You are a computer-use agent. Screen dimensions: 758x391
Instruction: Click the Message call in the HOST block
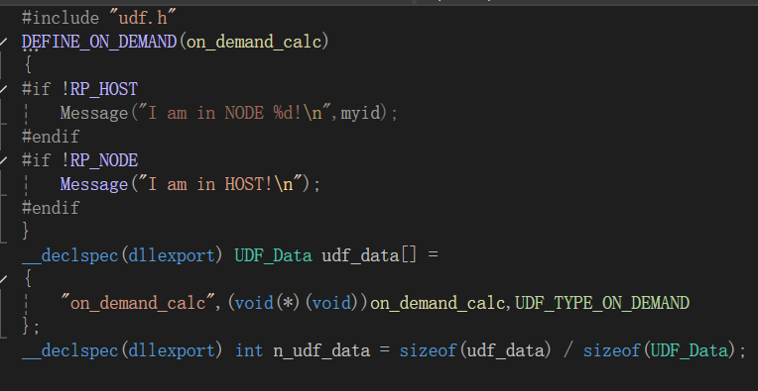(x=94, y=185)
